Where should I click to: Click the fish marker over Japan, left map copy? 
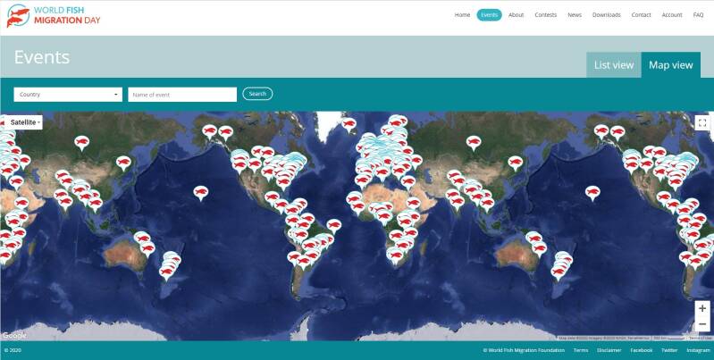pos(123,162)
